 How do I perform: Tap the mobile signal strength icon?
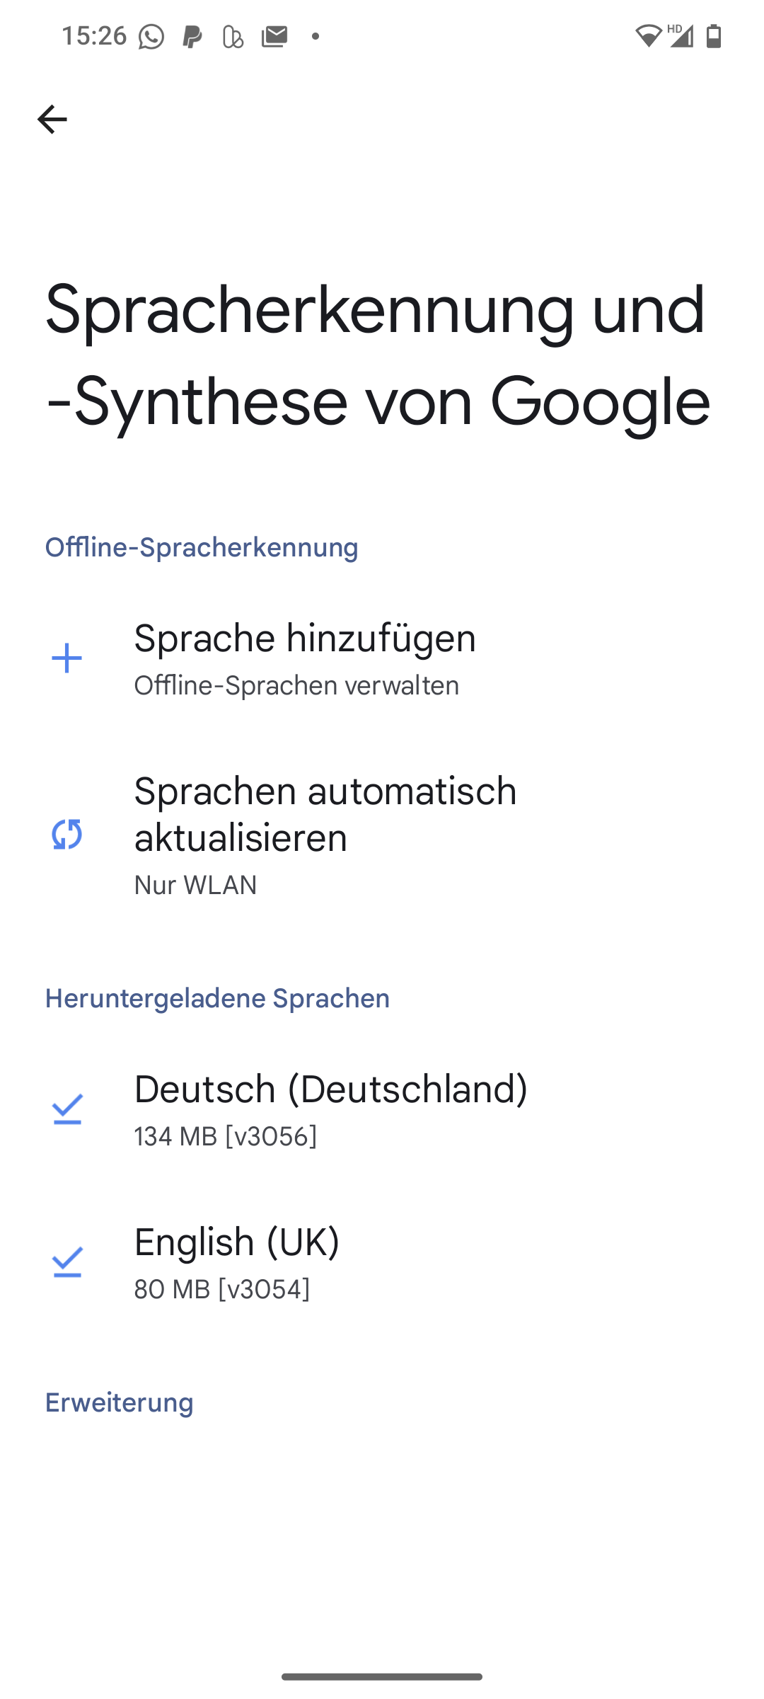681,35
